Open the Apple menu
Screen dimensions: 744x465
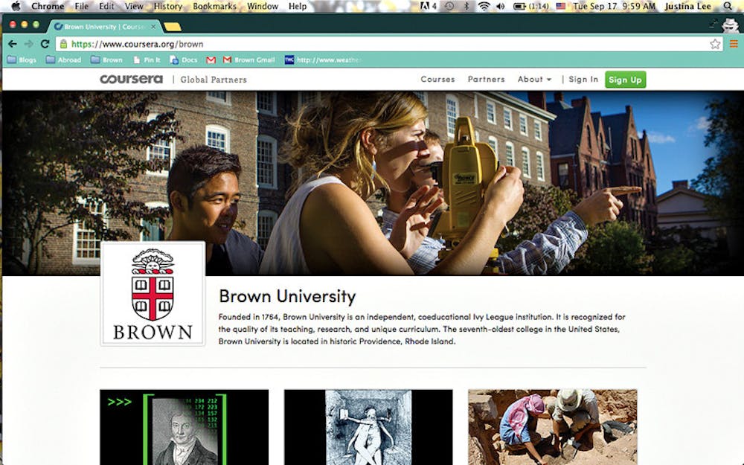(x=16, y=6)
